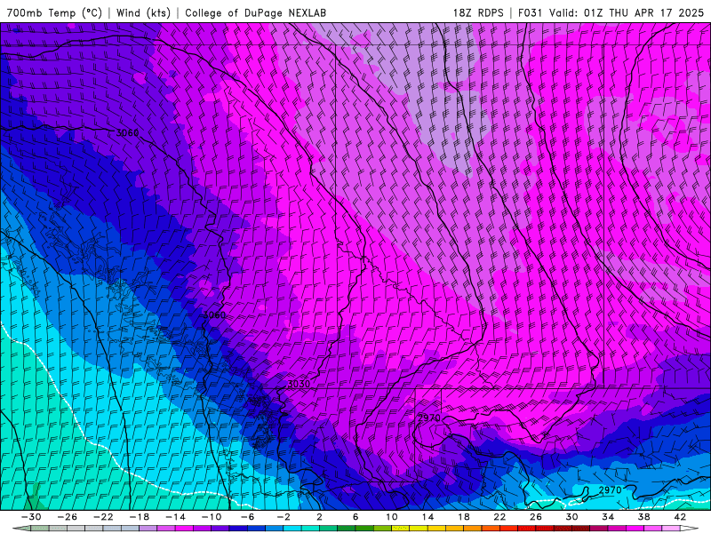Click the "F031" forecast hour text
The image size is (711, 533).
[530, 12]
